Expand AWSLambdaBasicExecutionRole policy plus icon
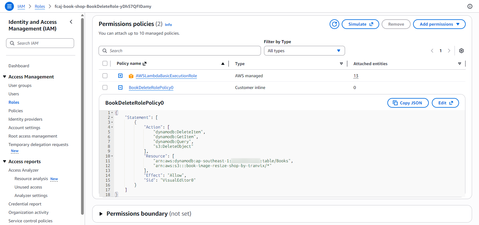This screenshot has width=479, height=225. coord(120,76)
